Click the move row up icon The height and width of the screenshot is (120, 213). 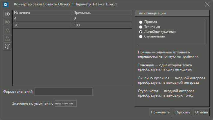coord(7,30)
